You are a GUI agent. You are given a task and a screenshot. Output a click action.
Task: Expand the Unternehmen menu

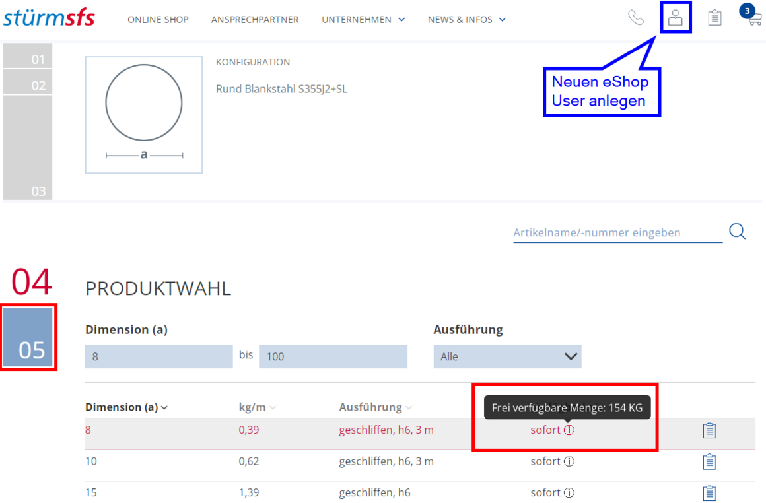[x=363, y=20]
